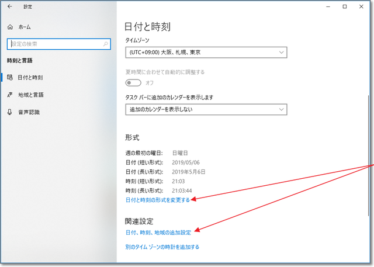
Task: Click the search magnifier icon
Action: [105, 44]
